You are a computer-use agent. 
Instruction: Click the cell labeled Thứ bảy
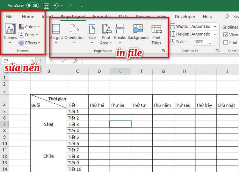[206, 101]
